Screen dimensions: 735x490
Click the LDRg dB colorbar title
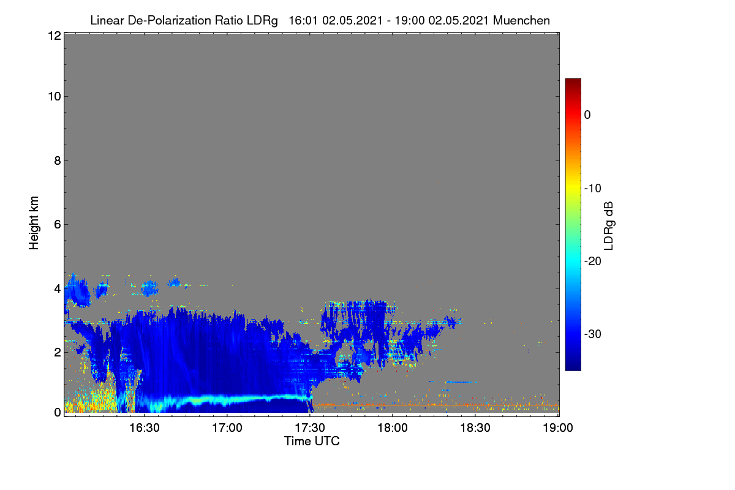click(609, 225)
